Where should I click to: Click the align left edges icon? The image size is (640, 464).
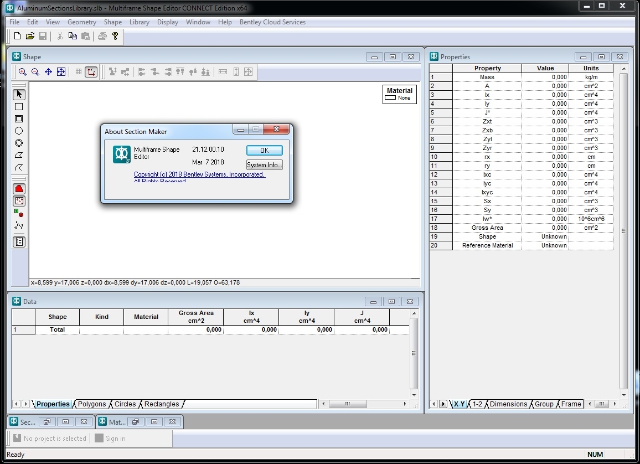[x=142, y=72]
